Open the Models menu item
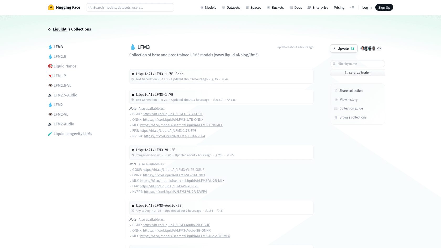 (x=208, y=7)
